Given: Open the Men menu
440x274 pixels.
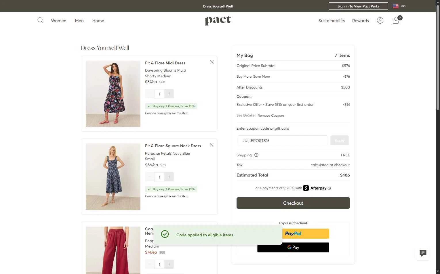Looking at the screenshot, I should coord(79,21).
